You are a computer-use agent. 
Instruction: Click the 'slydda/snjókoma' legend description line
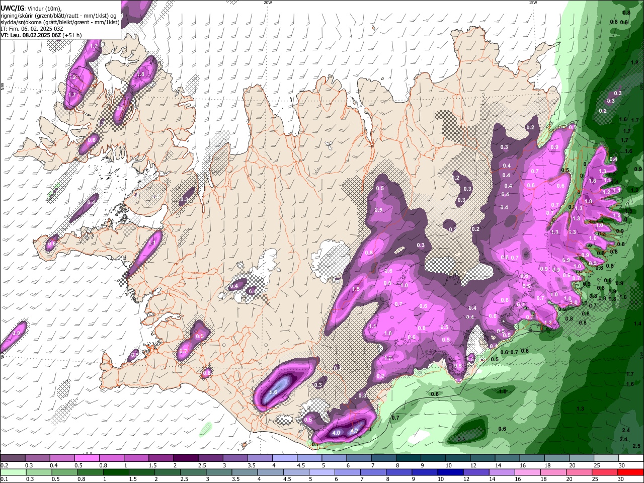point(60,22)
